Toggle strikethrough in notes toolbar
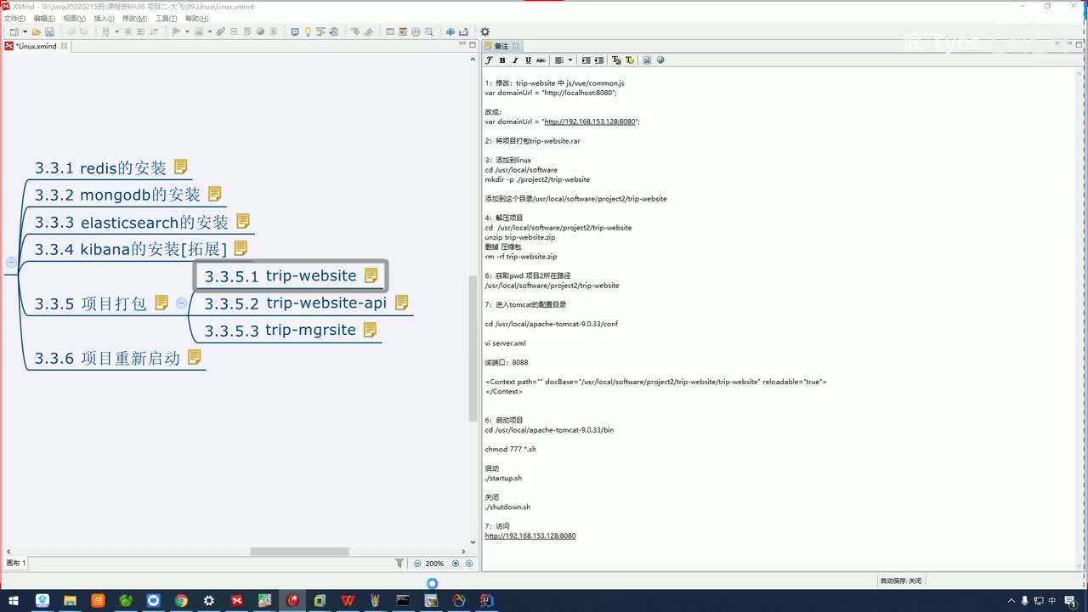Image resolution: width=1088 pixels, height=612 pixels. 541,60
